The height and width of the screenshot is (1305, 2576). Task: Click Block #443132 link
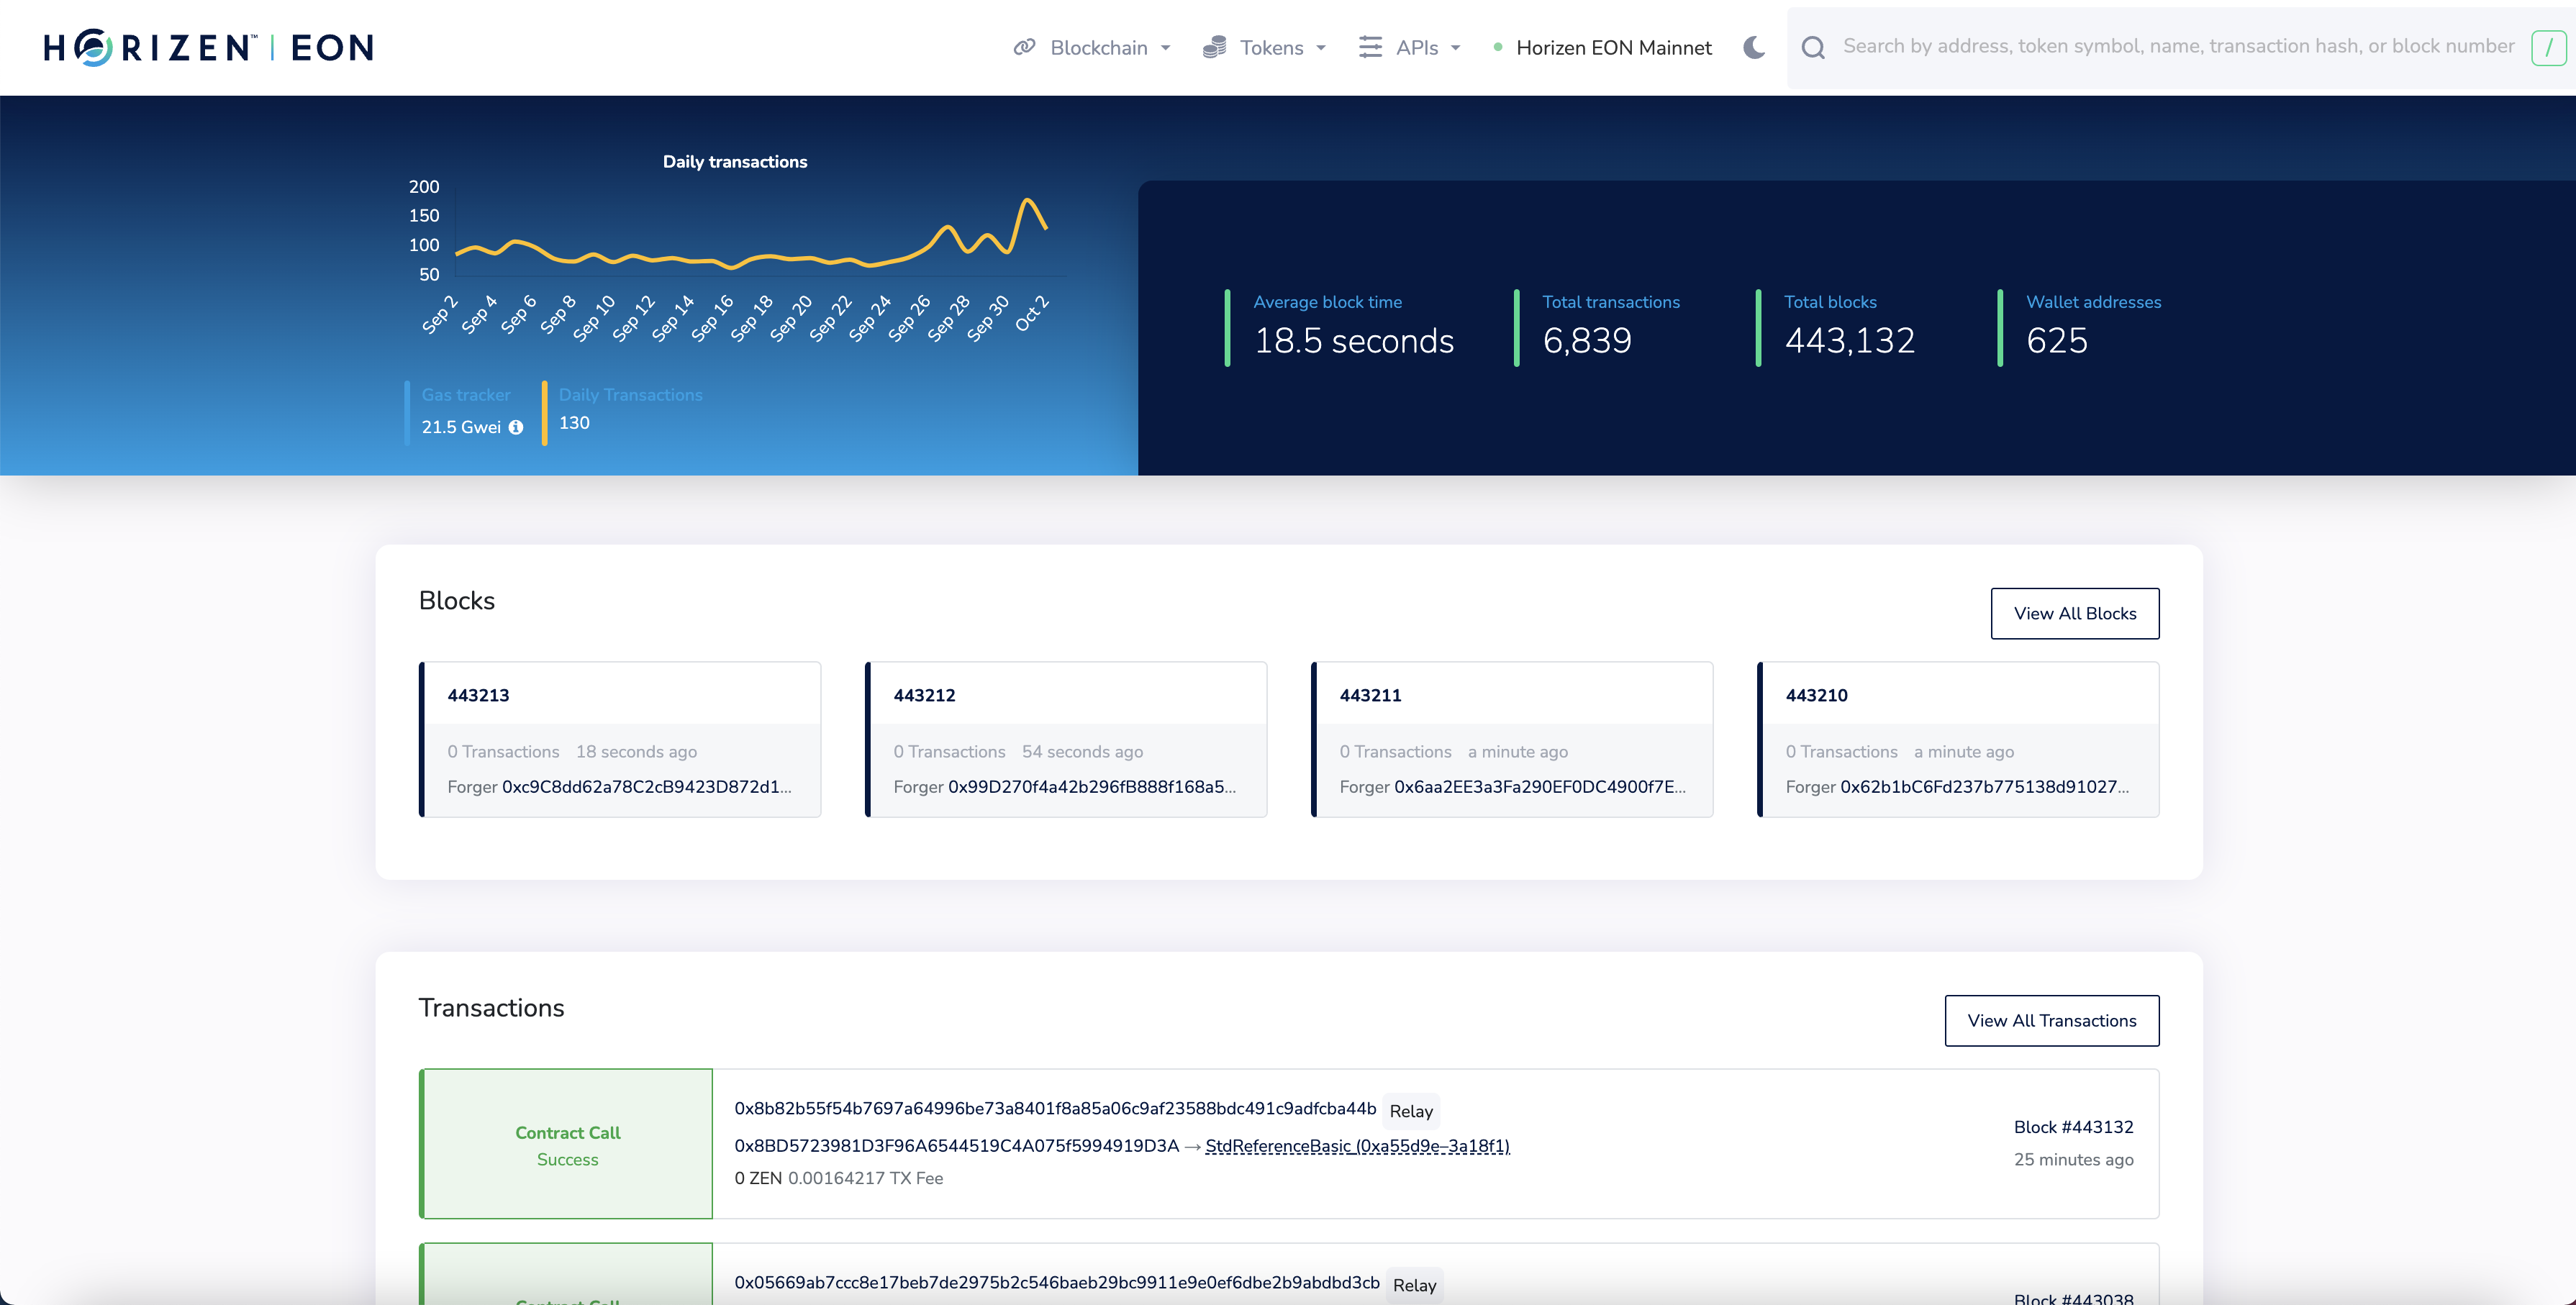tap(2073, 1127)
